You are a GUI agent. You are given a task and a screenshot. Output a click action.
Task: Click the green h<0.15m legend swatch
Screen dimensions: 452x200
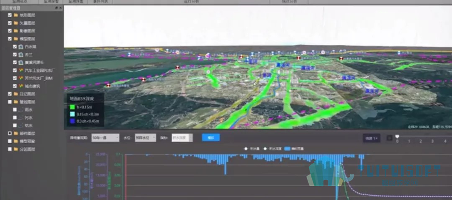(72, 107)
